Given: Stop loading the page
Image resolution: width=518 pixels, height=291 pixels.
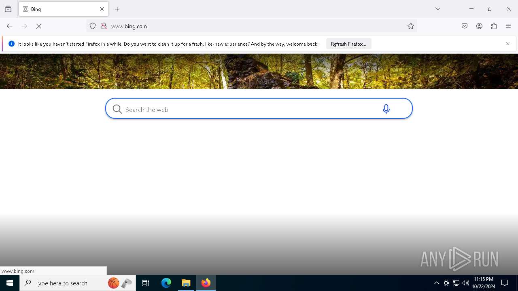Looking at the screenshot, I should tap(39, 26).
